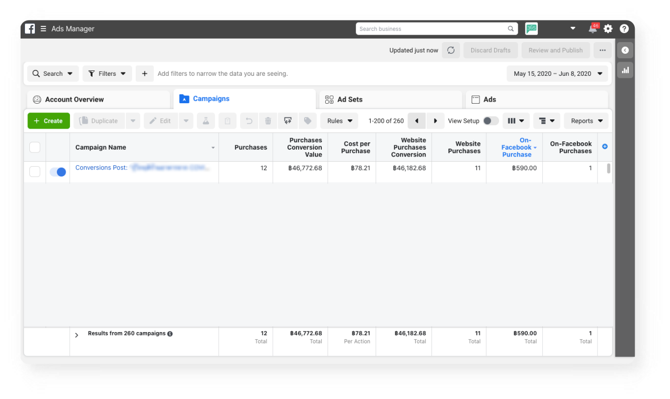This screenshot has width=670, height=399.
Task: Click the Facebook logo icon
Action: pos(30,29)
